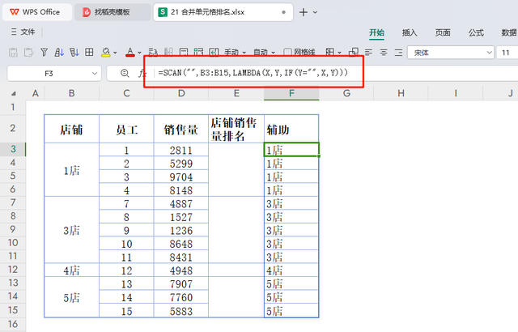Select the merged 1店 cell in column B
The height and width of the screenshot is (332, 518).
point(72,170)
